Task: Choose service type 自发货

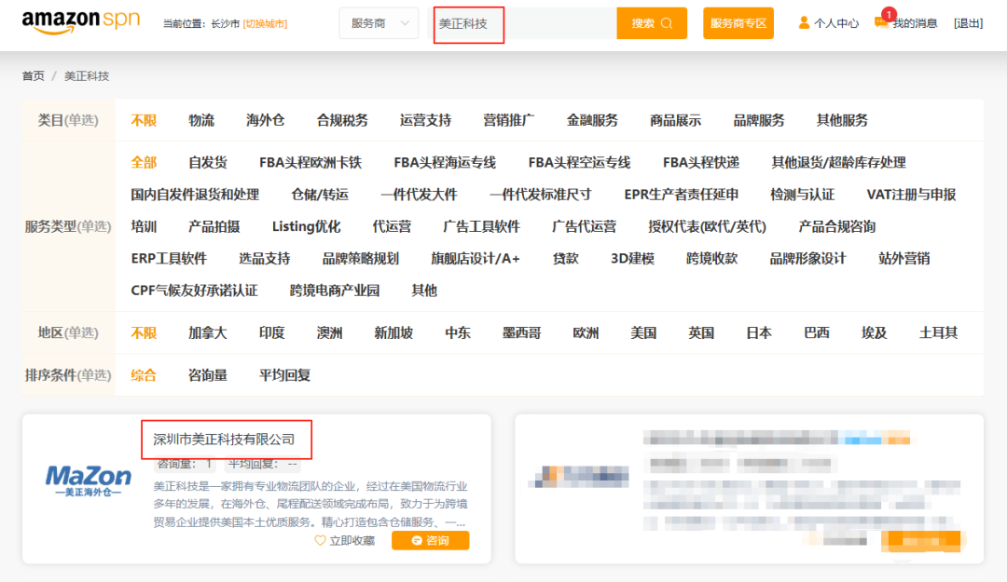Action: (x=207, y=162)
